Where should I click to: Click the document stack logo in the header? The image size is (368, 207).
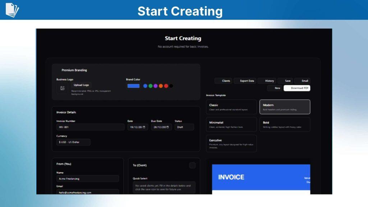pyautogui.click(x=12, y=10)
